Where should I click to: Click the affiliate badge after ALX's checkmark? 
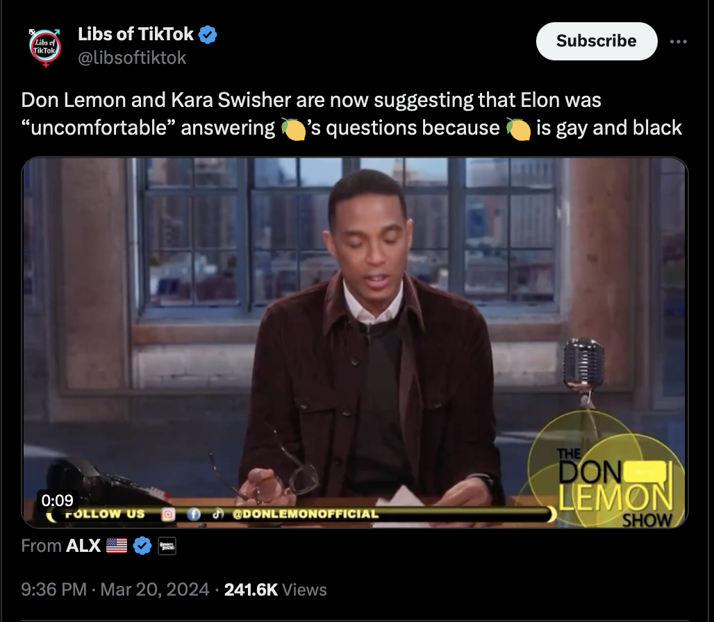pyautogui.click(x=167, y=546)
